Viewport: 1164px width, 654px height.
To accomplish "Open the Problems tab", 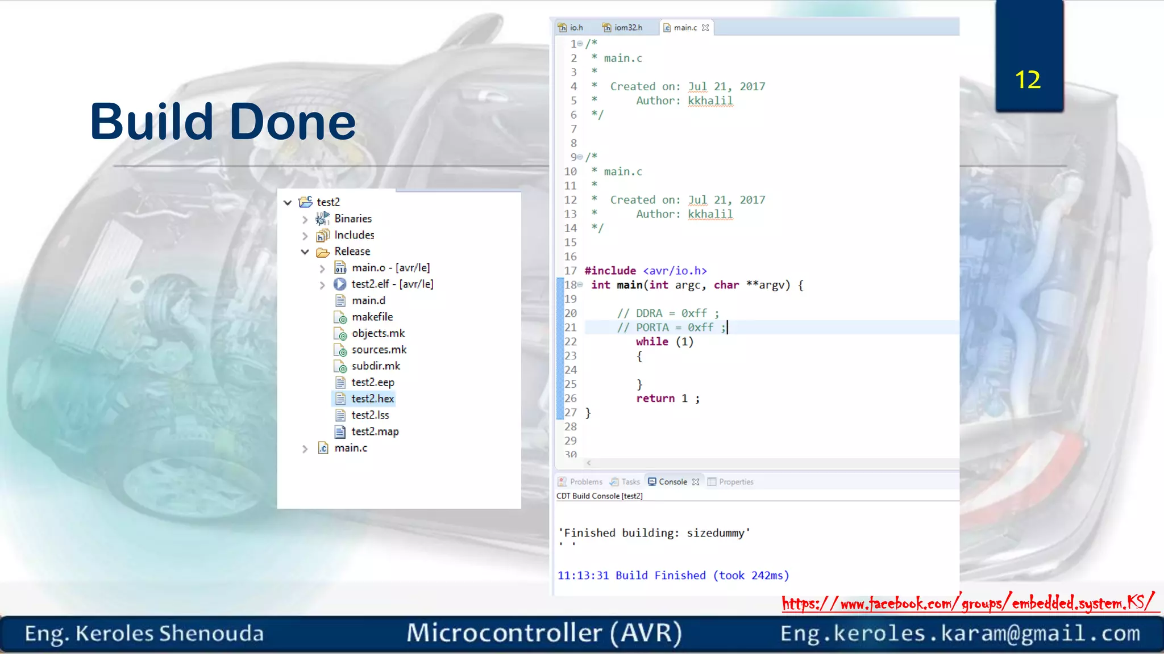I will tap(580, 481).
